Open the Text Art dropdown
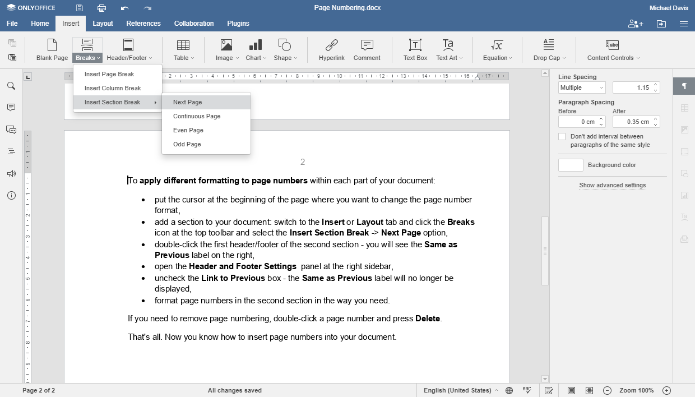 tap(450, 58)
